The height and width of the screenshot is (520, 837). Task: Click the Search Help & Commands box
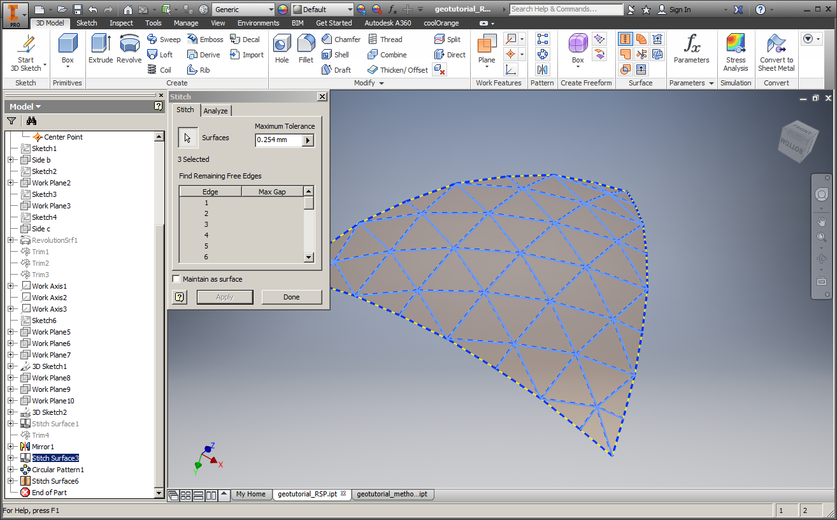coord(567,10)
